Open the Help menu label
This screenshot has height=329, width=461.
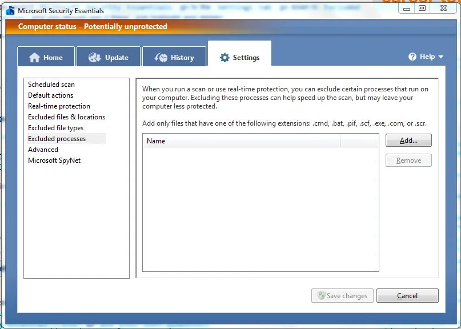(427, 57)
